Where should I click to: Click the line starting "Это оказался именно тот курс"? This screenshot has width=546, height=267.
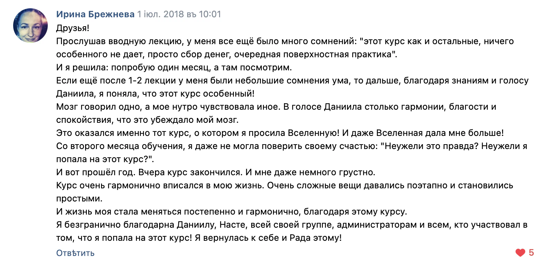point(280,133)
